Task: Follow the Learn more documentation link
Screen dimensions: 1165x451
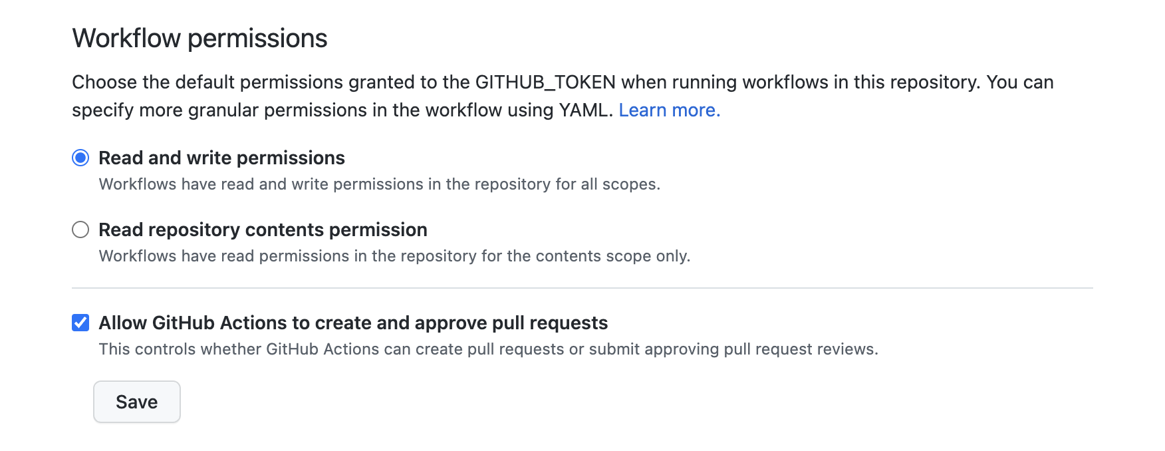Action: point(669,109)
